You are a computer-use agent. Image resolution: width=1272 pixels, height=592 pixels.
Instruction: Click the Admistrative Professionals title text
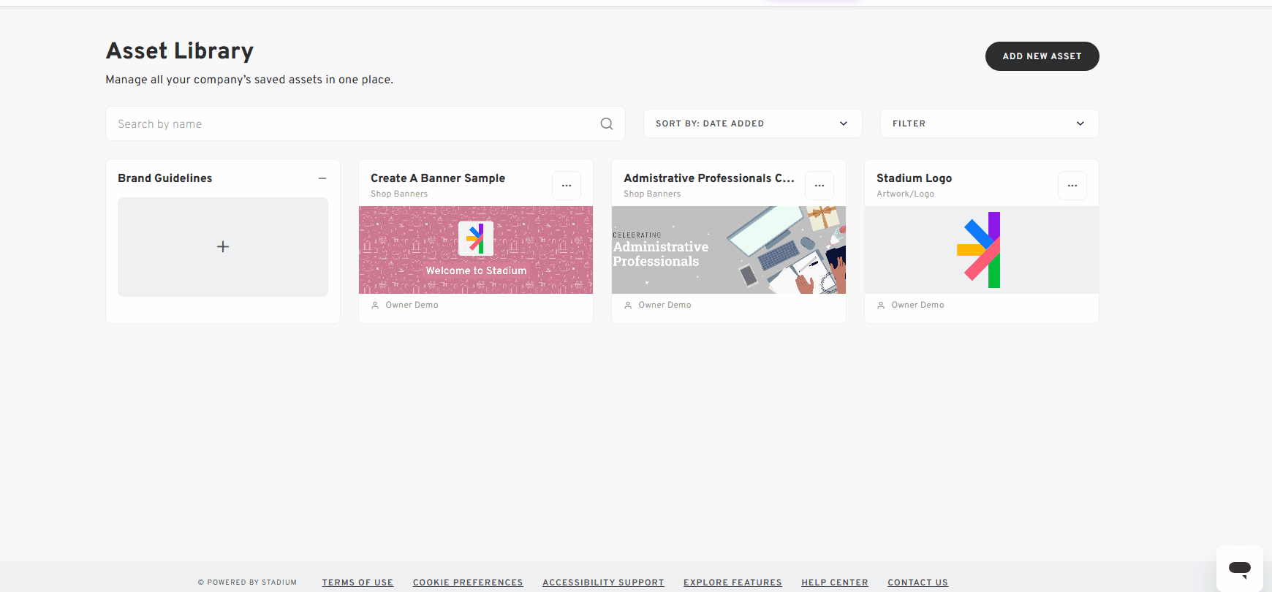tap(709, 178)
